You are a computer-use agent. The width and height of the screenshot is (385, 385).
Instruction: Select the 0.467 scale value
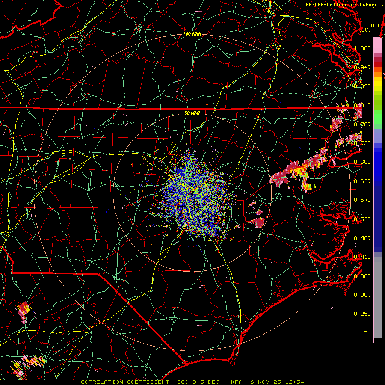click(x=362, y=238)
